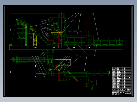
Task: Select the cross-braced conveyor frame in plan view
Action: [x=98, y=73]
